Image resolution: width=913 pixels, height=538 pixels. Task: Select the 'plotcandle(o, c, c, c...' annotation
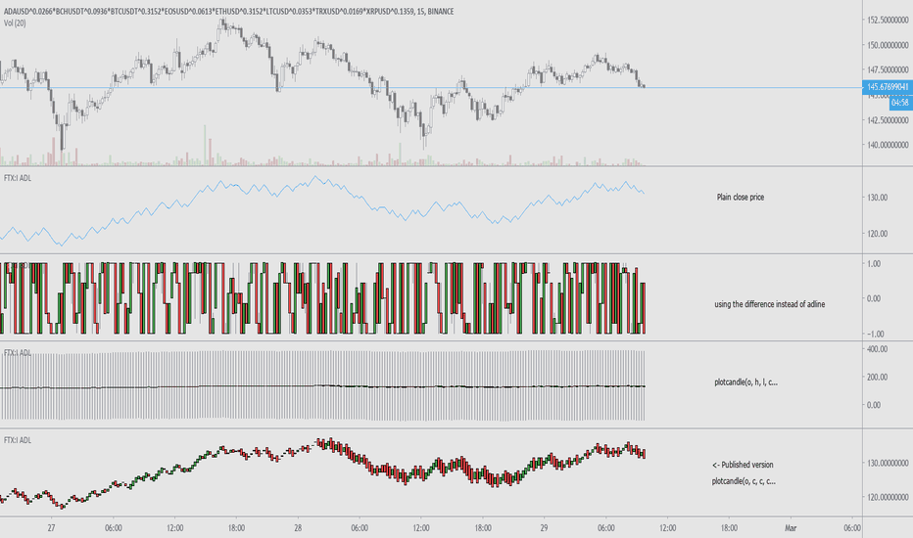click(744, 481)
